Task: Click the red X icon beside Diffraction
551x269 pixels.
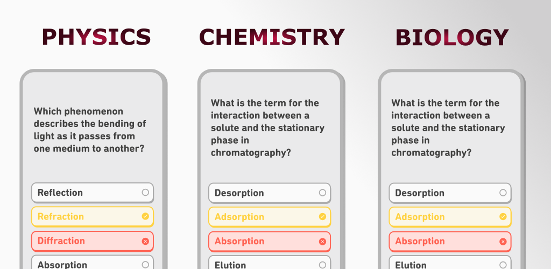Action: coord(145,241)
